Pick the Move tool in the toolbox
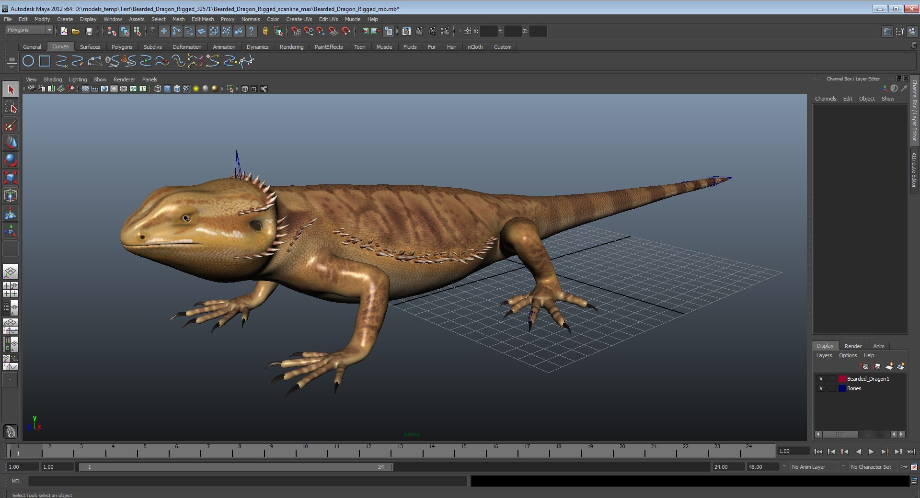 click(x=11, y=143)
